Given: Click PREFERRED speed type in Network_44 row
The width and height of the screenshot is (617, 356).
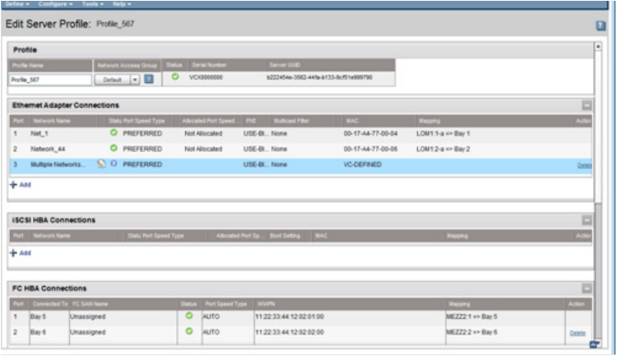Looking at the screenshot, I should point(142,149).
